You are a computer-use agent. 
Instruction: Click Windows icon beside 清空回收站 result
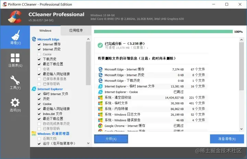tap(100, 98)
